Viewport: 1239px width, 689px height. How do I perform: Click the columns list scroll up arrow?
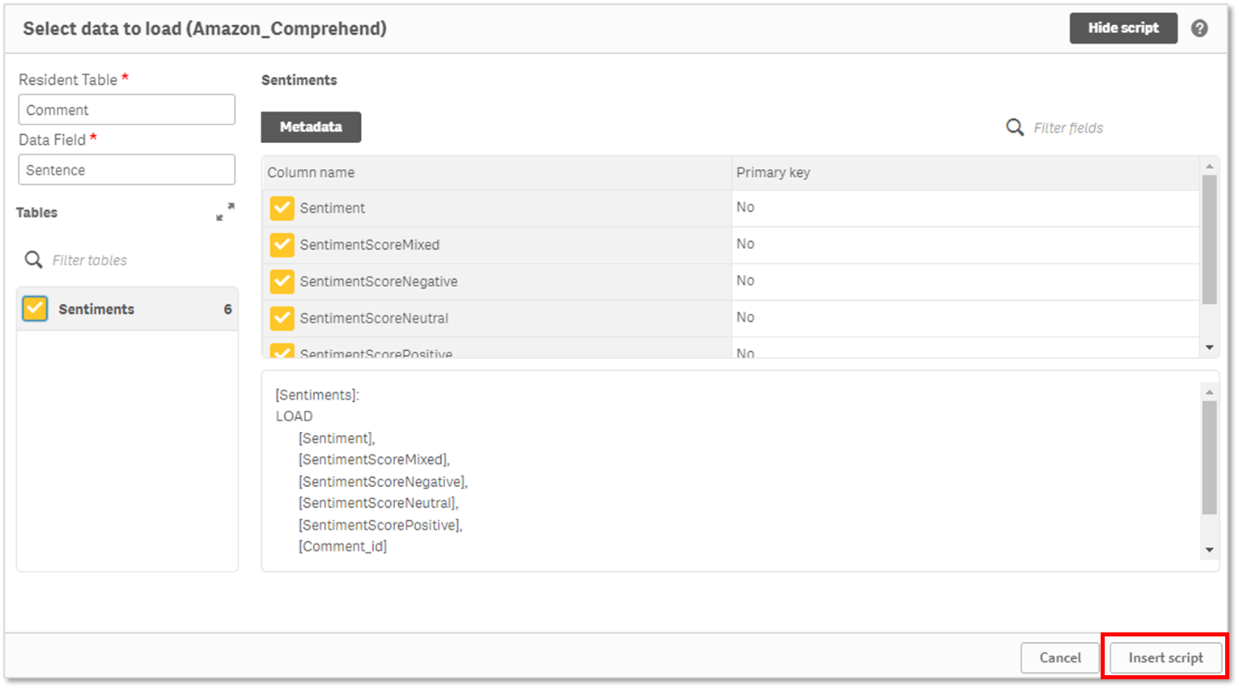[1209, 166]
